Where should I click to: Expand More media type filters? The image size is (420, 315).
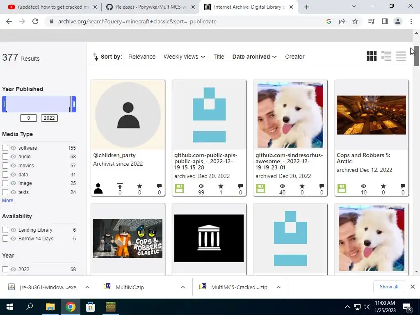pyautogui.click(x=10, y=200)
